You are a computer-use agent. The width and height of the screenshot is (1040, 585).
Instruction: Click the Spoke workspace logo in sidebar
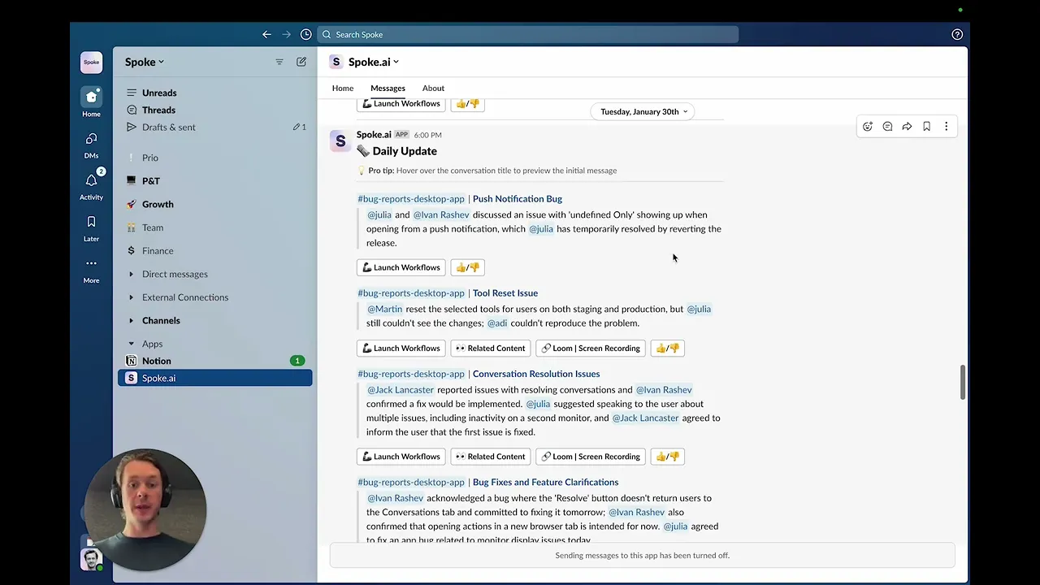(91, 62)
